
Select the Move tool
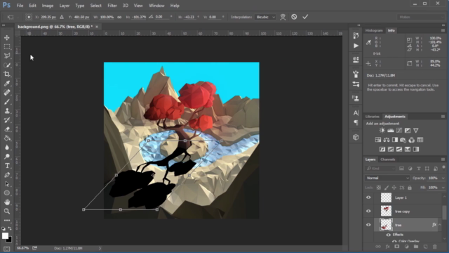coord(7,37)
